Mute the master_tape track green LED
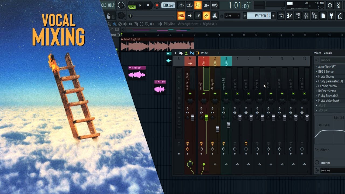 tap(190, 93)
